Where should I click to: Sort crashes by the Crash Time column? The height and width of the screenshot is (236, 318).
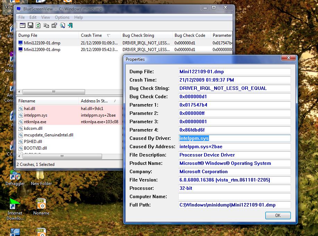point(99,35)
